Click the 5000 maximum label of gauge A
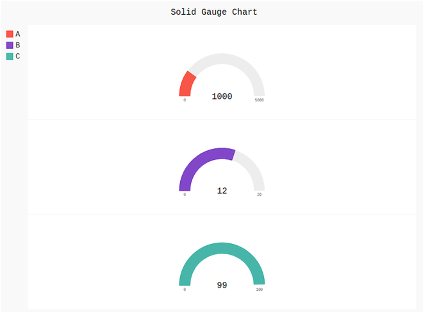 click(x=259, y=100)
